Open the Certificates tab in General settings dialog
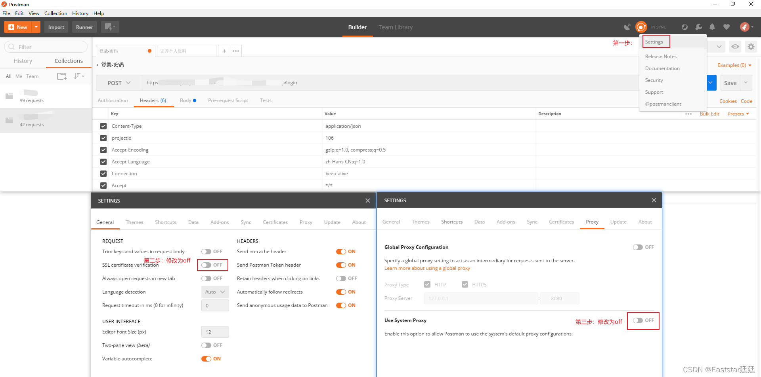This screenshot has width=761, height=377. tap(275, 222)
